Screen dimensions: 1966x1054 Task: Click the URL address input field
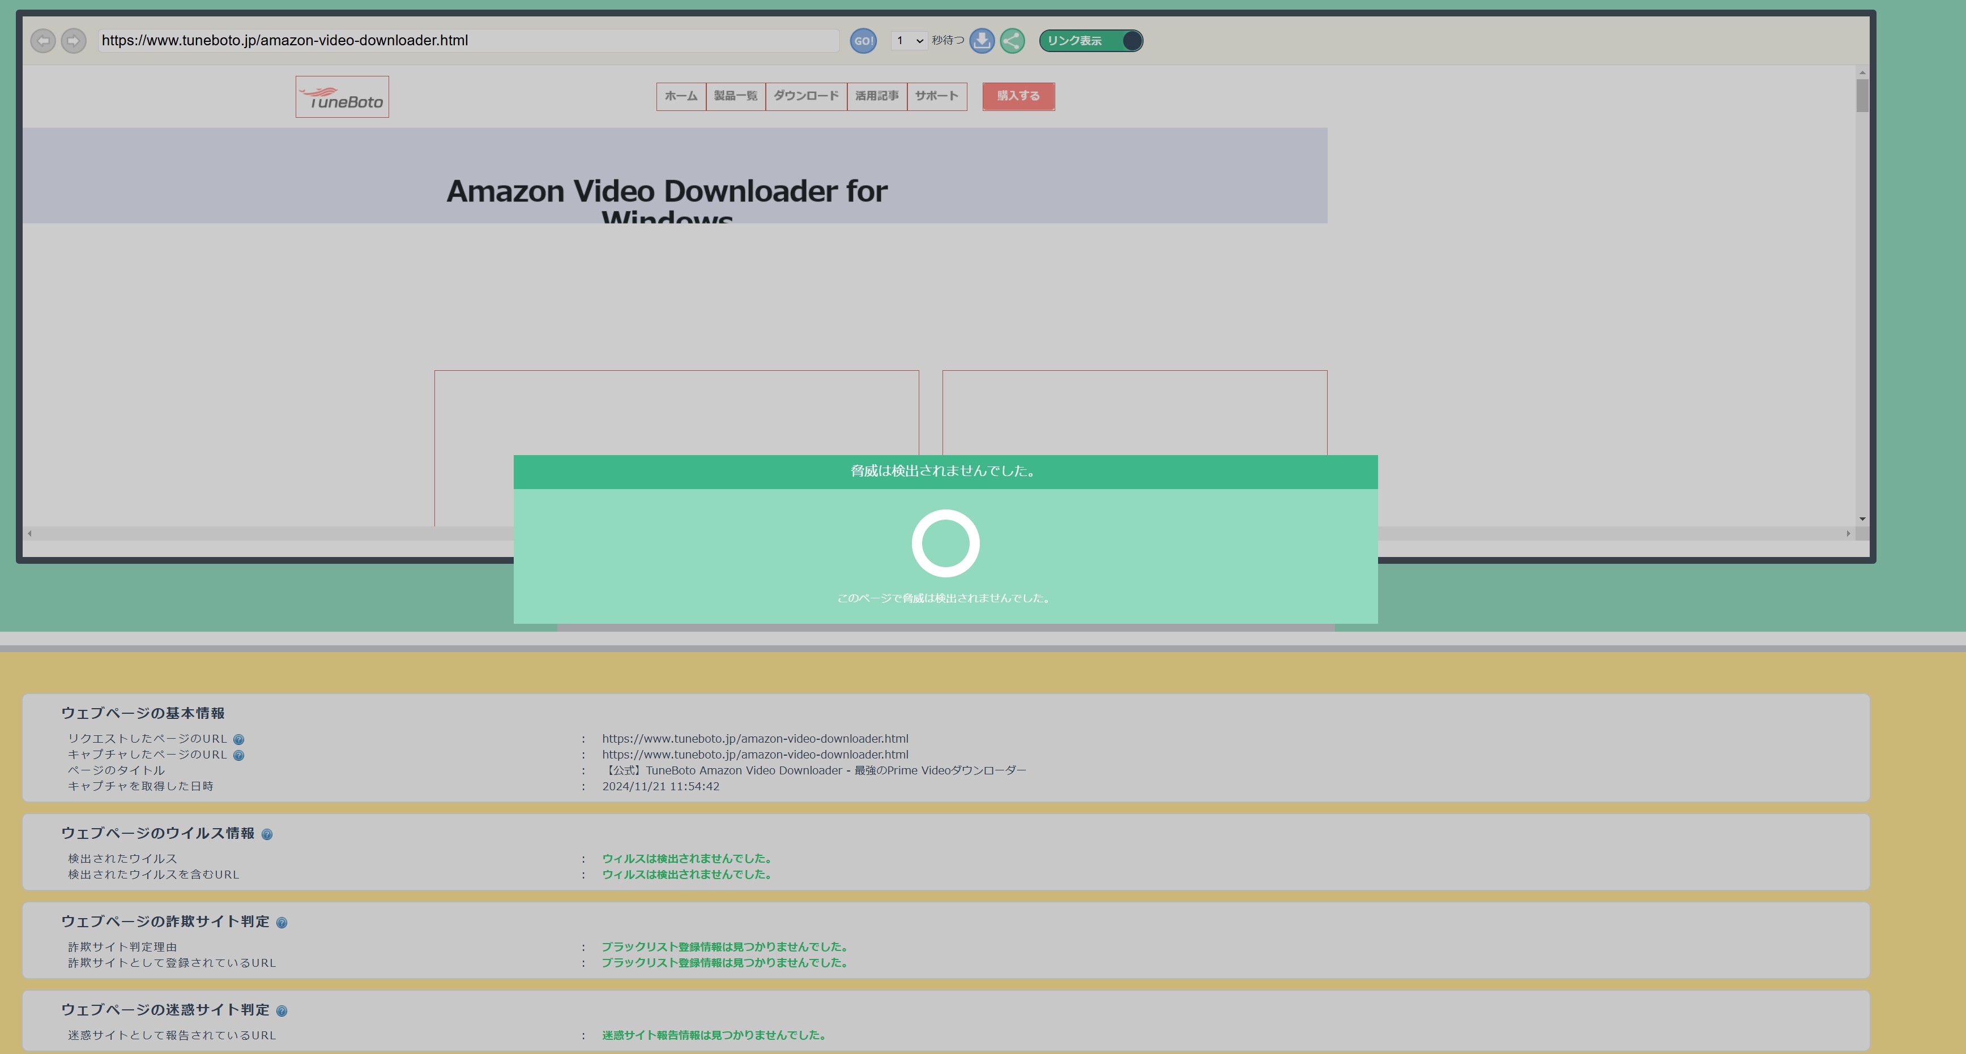point(468,40)
